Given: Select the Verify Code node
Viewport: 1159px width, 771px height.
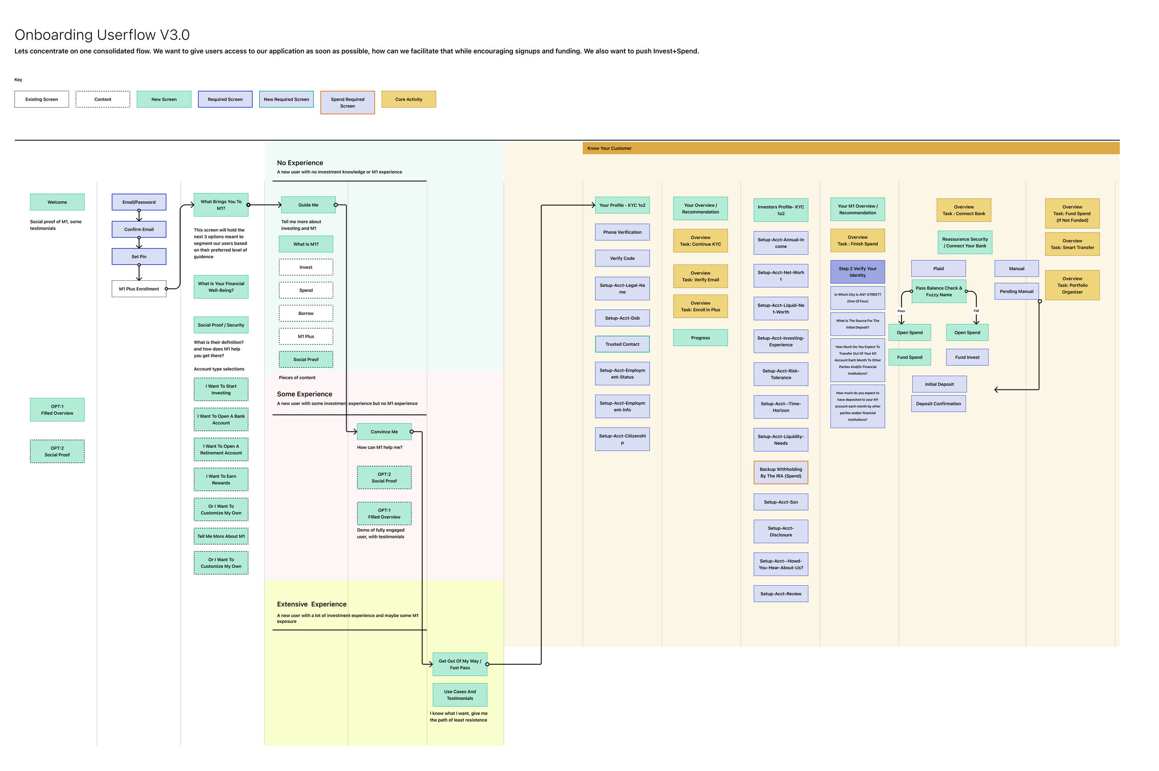Looking at the screenshot, I should (x=622, y=258).
